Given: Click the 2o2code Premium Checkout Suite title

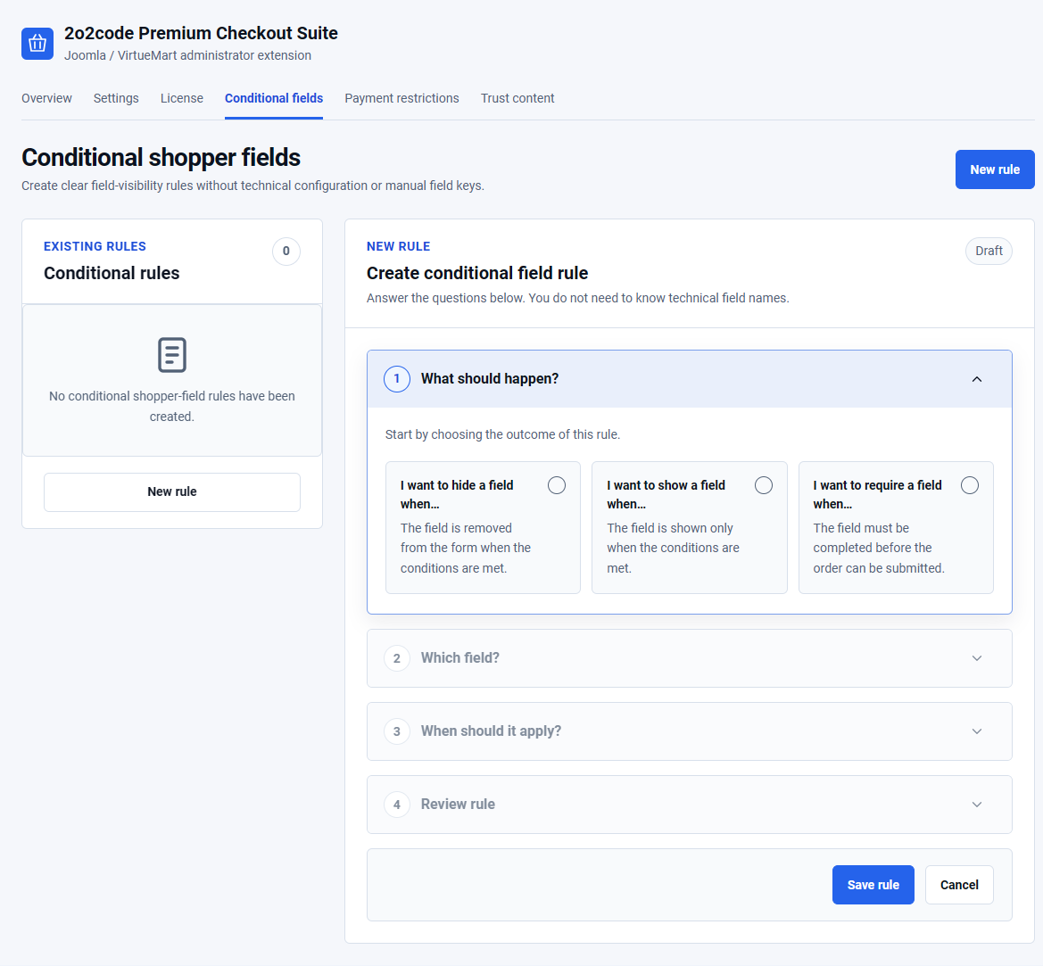Looking at the screenshot, I should (x=201, y=33).
